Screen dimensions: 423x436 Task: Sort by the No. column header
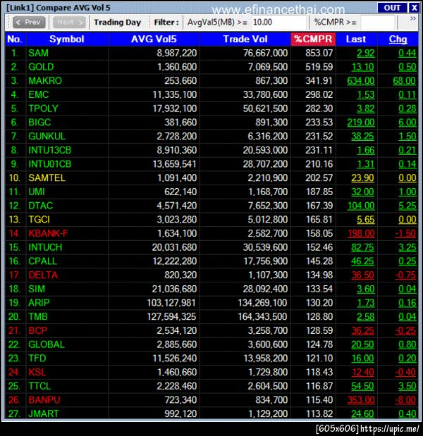(15, 39)
